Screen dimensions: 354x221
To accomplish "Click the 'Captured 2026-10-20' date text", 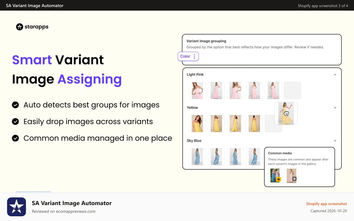I will click(329, 211).
